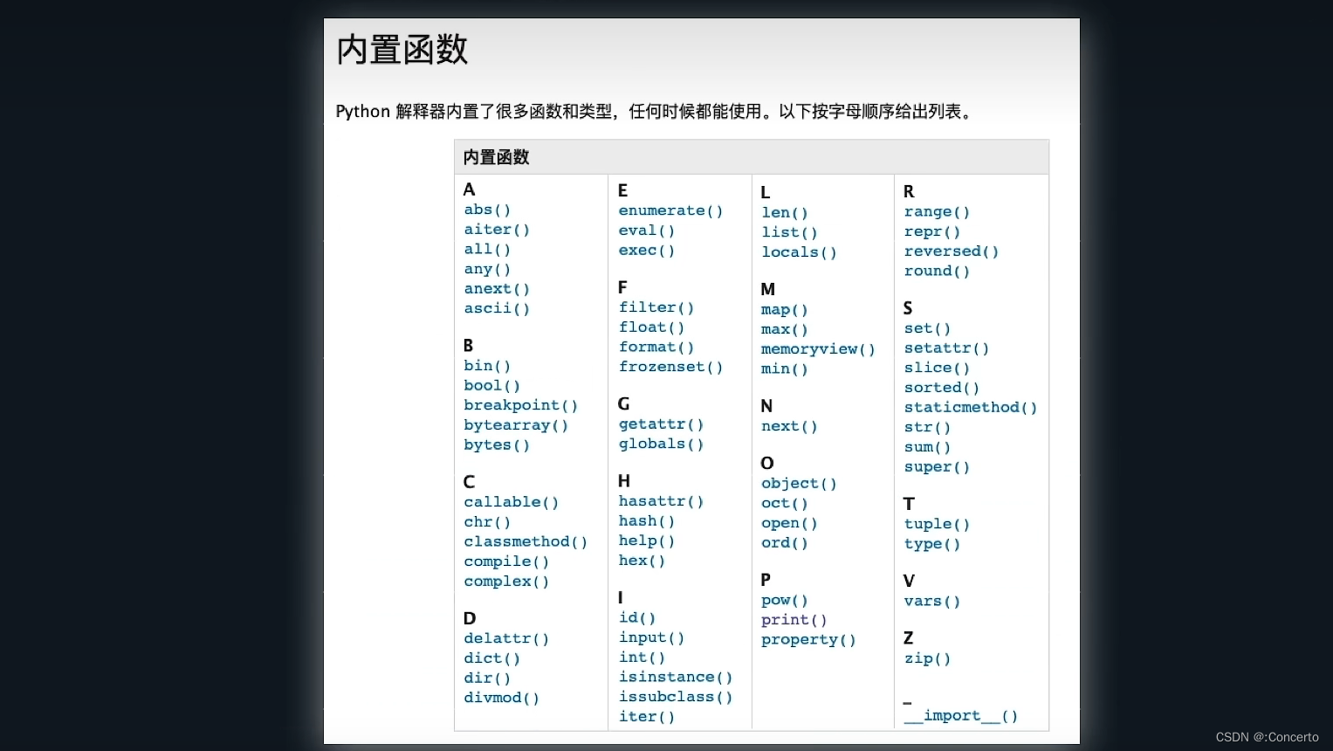Click the iter() link

pos(647,717)
